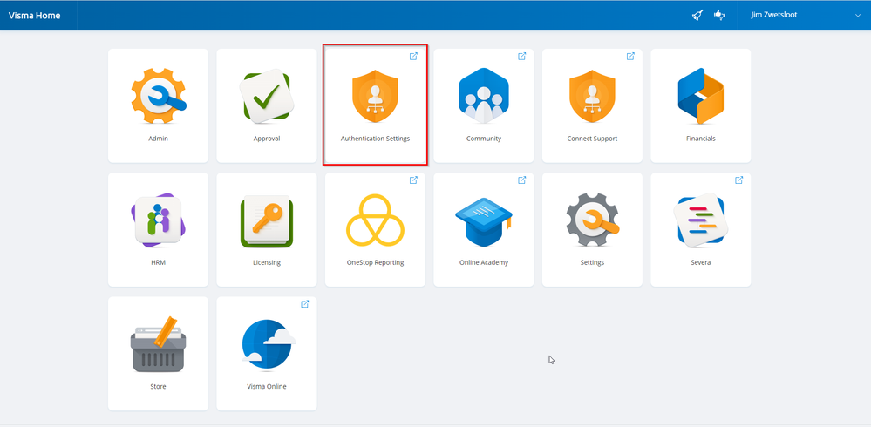Open the Financials app icon

(700, 96)
